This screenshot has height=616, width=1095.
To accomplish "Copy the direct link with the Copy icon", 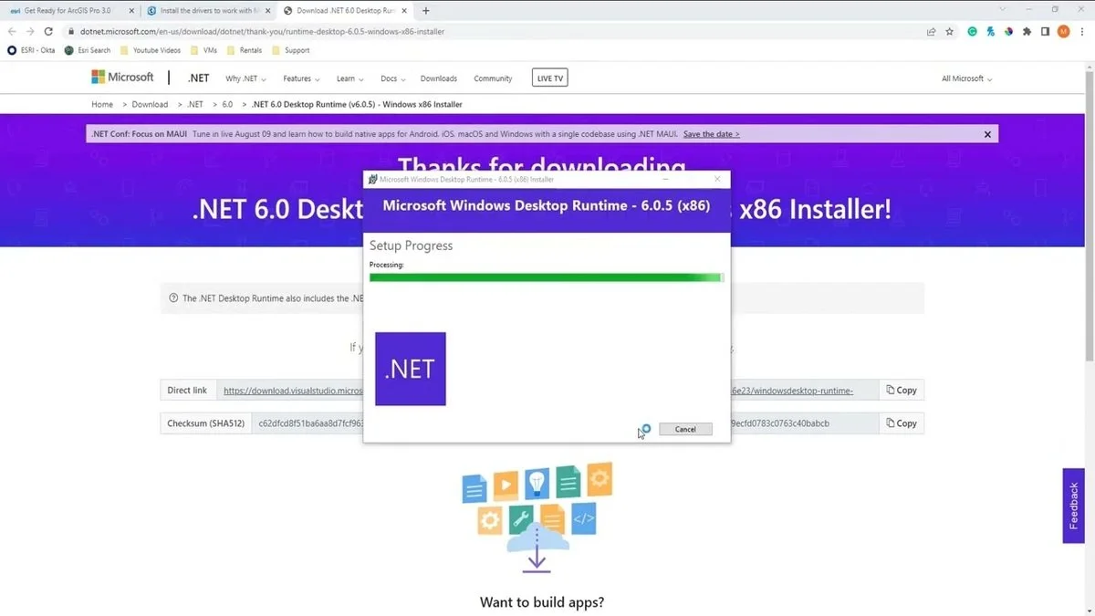I will (x=901, y=390).
